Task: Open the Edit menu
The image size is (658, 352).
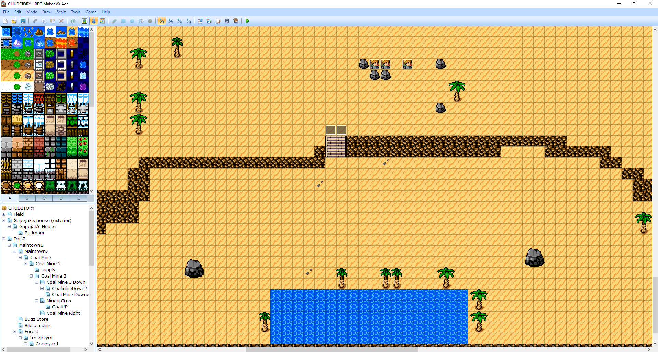Action: pyautogui.click(x=18, y=12)
